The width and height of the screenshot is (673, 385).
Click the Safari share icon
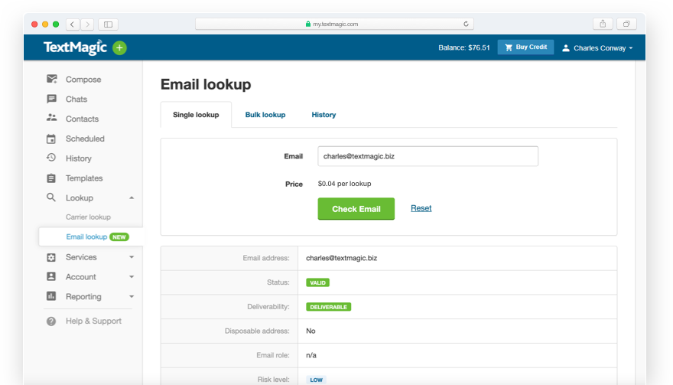click(x=603, y=24)
